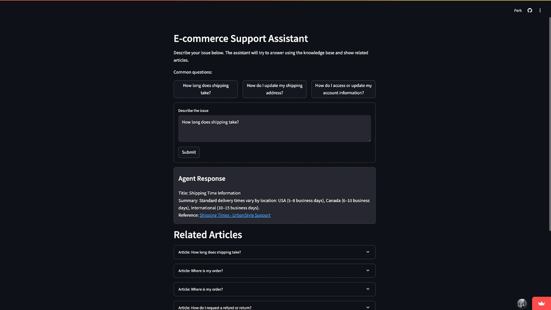This screenshot has height=310, width=551.
Task: Click the red Streamlit crown badge
Action: (x=541, y=304)
